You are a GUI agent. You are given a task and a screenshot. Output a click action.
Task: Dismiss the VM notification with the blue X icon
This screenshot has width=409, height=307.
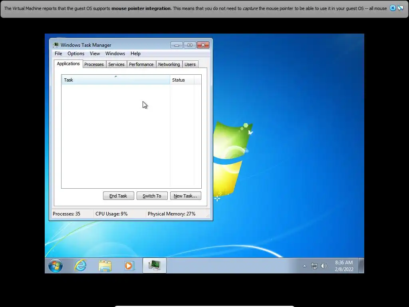coord(393,8)
